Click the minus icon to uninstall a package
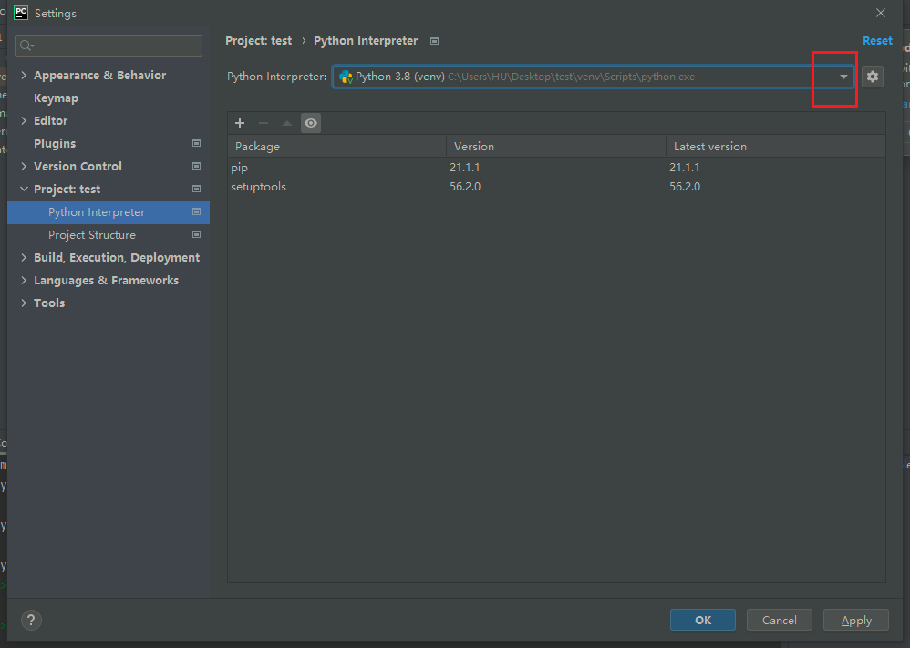The width and height of the screenshot is (910, 648). click(264, 123)
